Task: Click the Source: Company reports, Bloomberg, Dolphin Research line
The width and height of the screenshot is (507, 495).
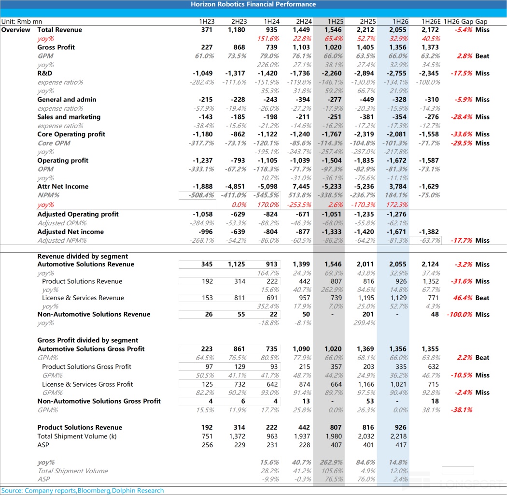Action: click(83, 491)
